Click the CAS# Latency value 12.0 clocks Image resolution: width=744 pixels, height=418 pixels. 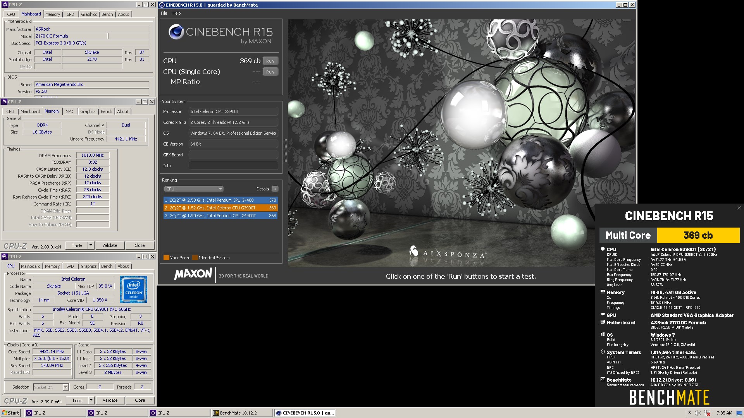tap(93, 169)
